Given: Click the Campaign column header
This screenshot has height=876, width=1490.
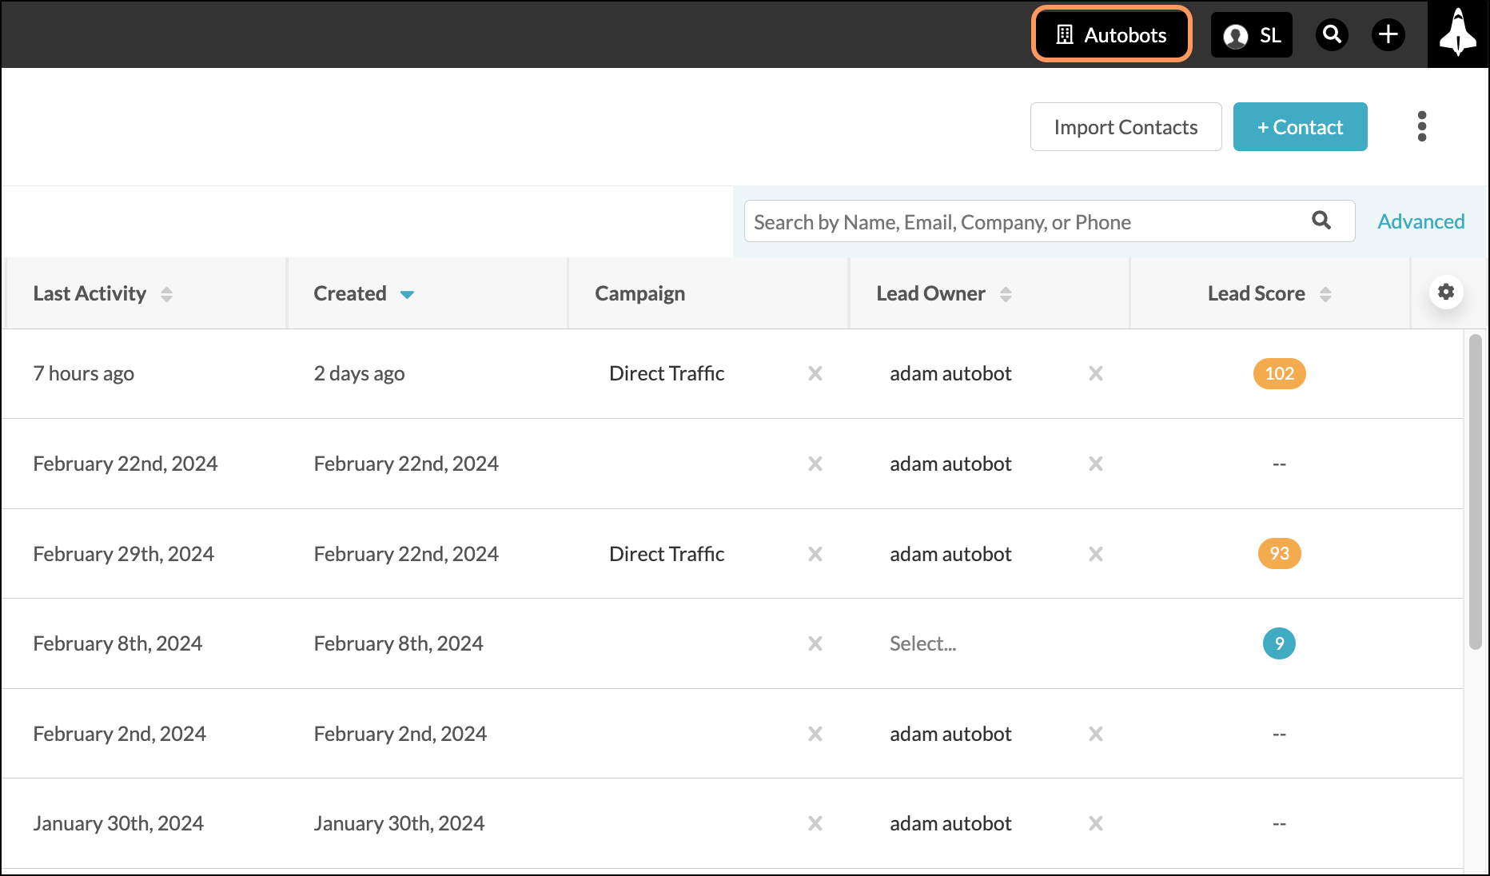Looking at the screenshot, I should tap(639, 293).
